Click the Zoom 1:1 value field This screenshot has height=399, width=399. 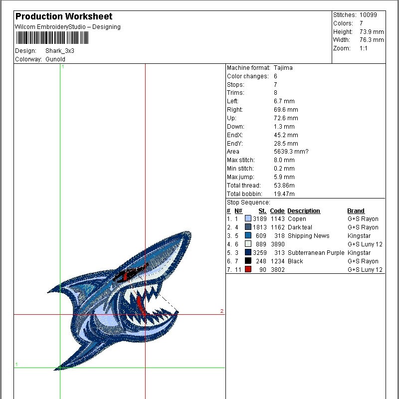(364, 48)
